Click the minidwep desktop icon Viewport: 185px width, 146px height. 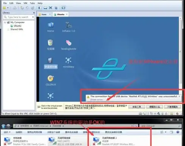(x=68, y=63)
